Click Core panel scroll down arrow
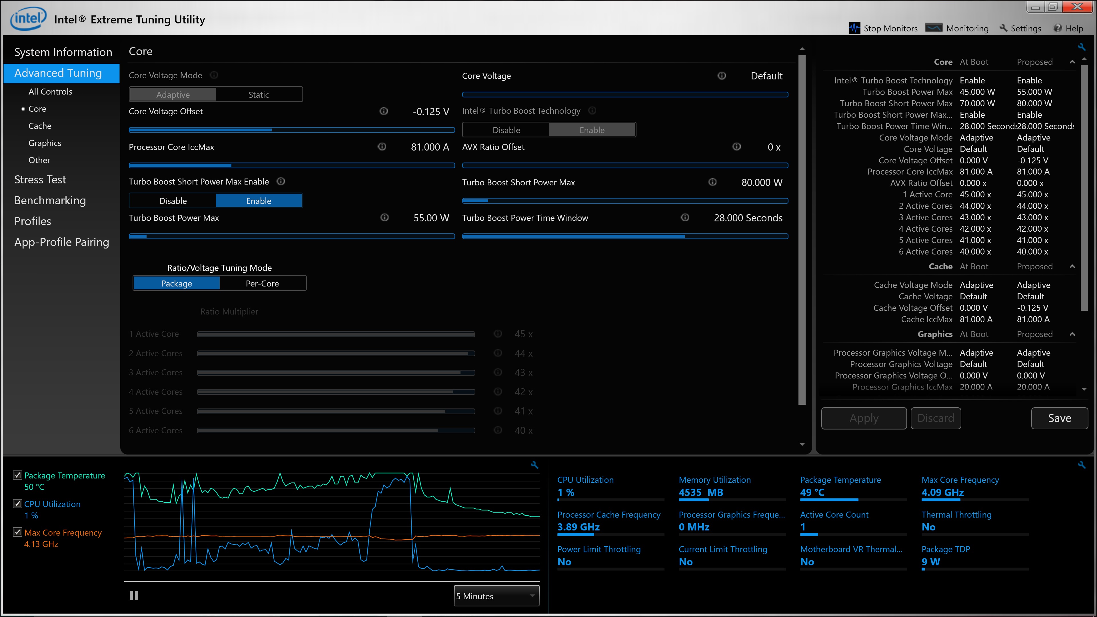 coord(802,444)
